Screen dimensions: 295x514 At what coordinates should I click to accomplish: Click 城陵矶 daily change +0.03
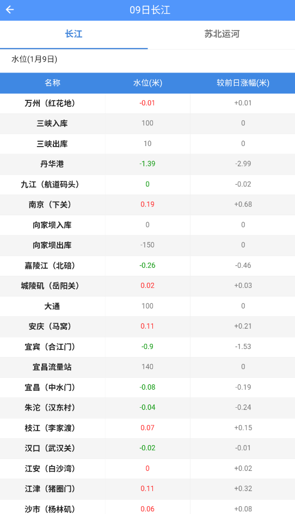pyautogui.click(x=243, y=286)
